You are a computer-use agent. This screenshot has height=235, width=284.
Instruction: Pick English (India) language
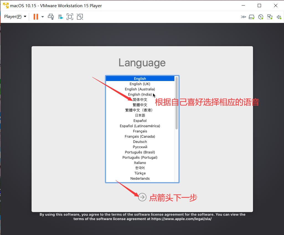pos(140,94)
